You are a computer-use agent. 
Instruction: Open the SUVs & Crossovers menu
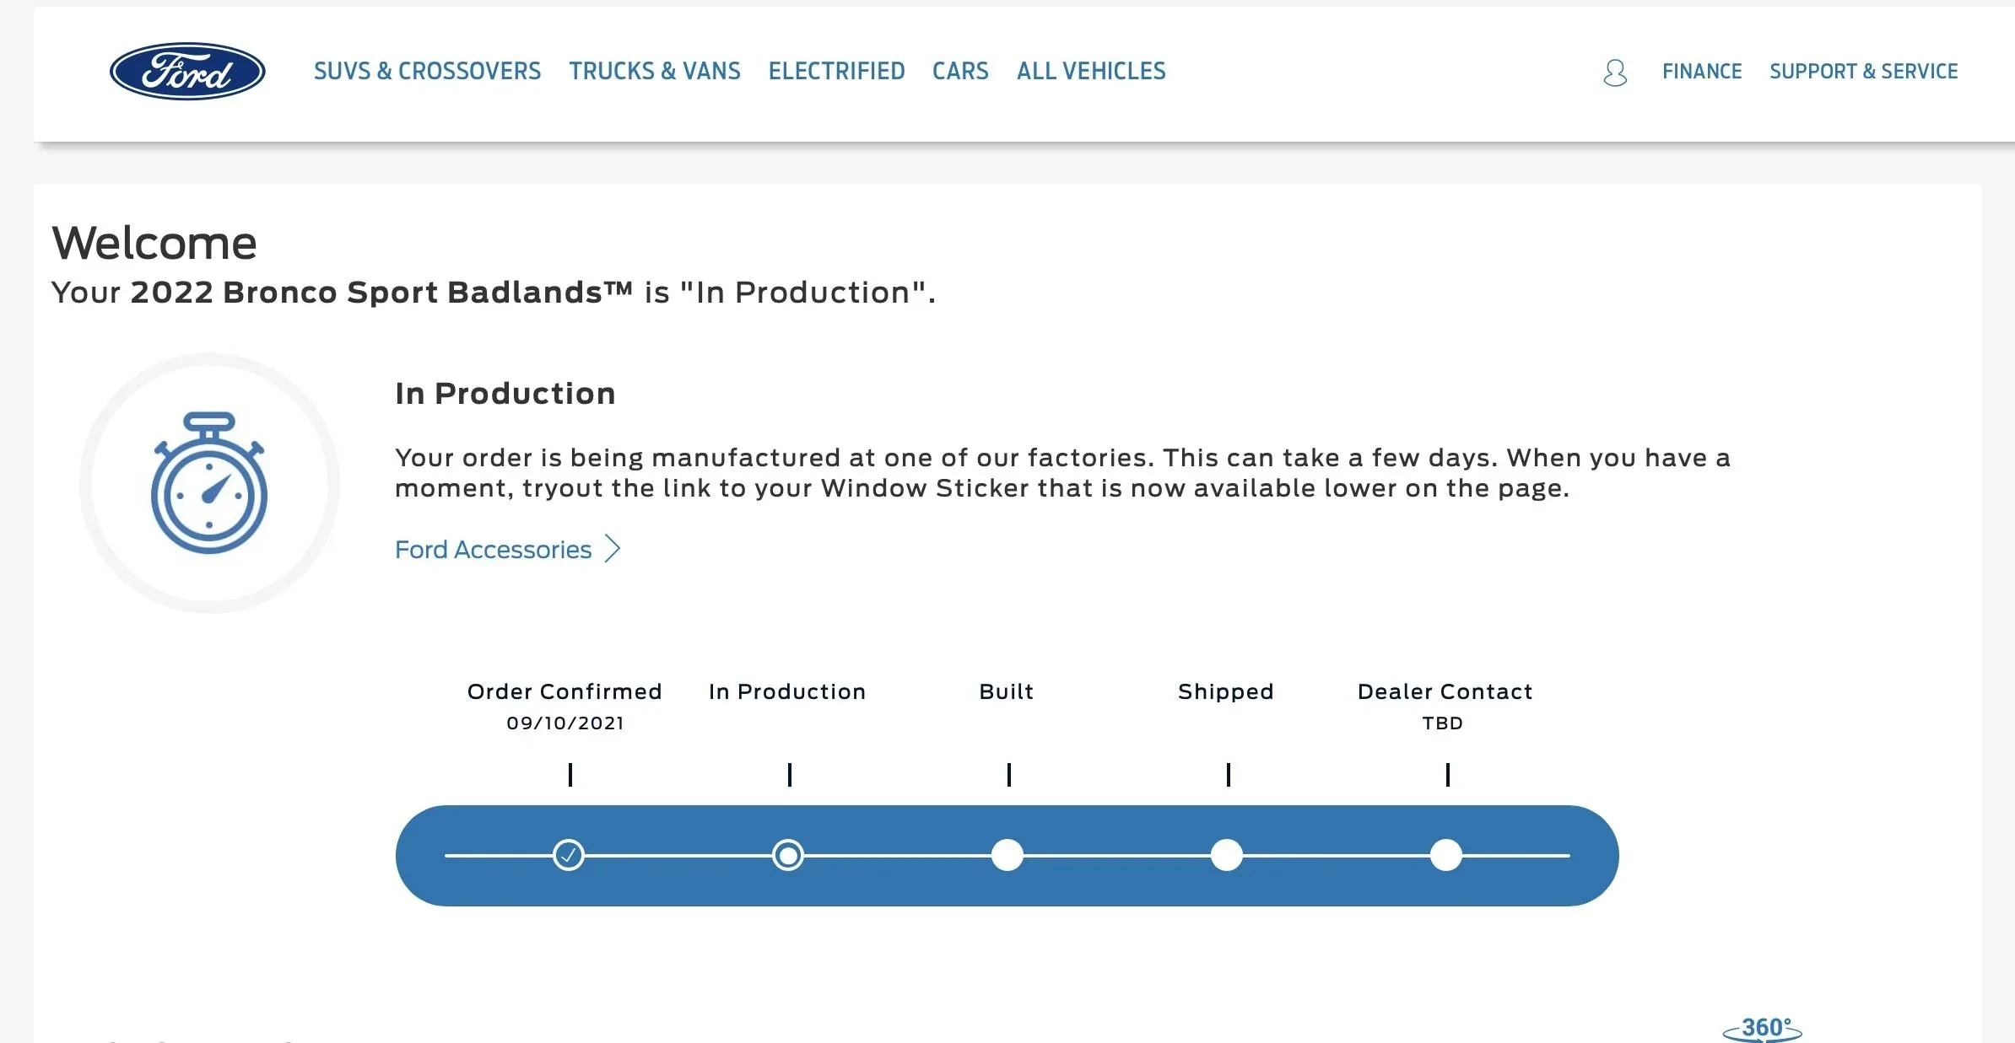[x=427, y=72]
